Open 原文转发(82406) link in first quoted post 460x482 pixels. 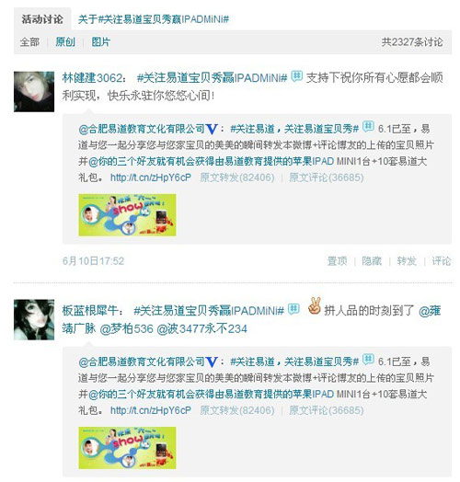pos(237,178)
